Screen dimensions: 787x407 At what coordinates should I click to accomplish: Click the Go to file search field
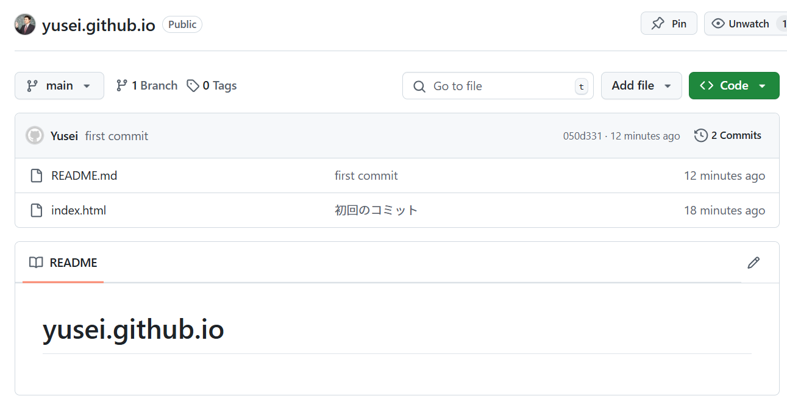coord(497,85)
